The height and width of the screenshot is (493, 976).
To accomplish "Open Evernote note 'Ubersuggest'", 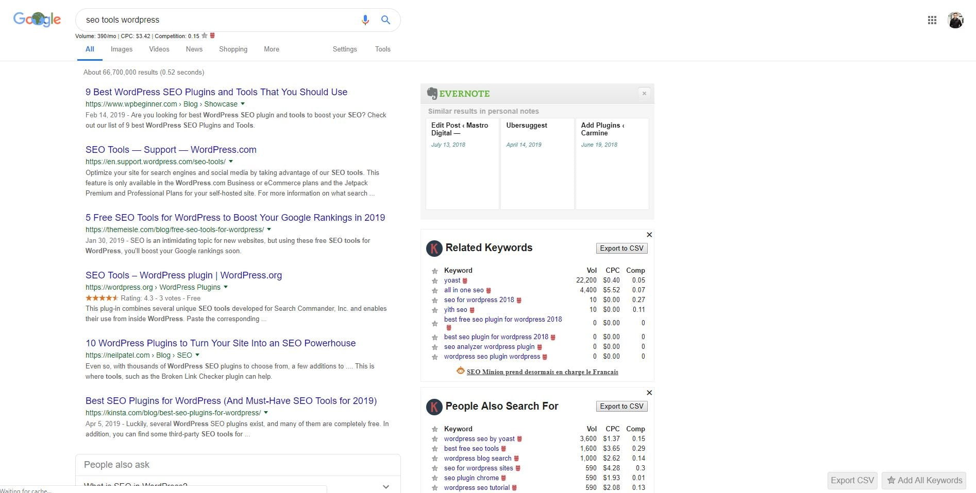I will click(537, 164).
